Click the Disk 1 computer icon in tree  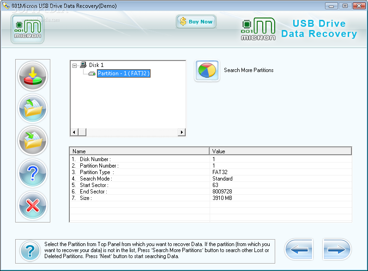pos(83,65)
